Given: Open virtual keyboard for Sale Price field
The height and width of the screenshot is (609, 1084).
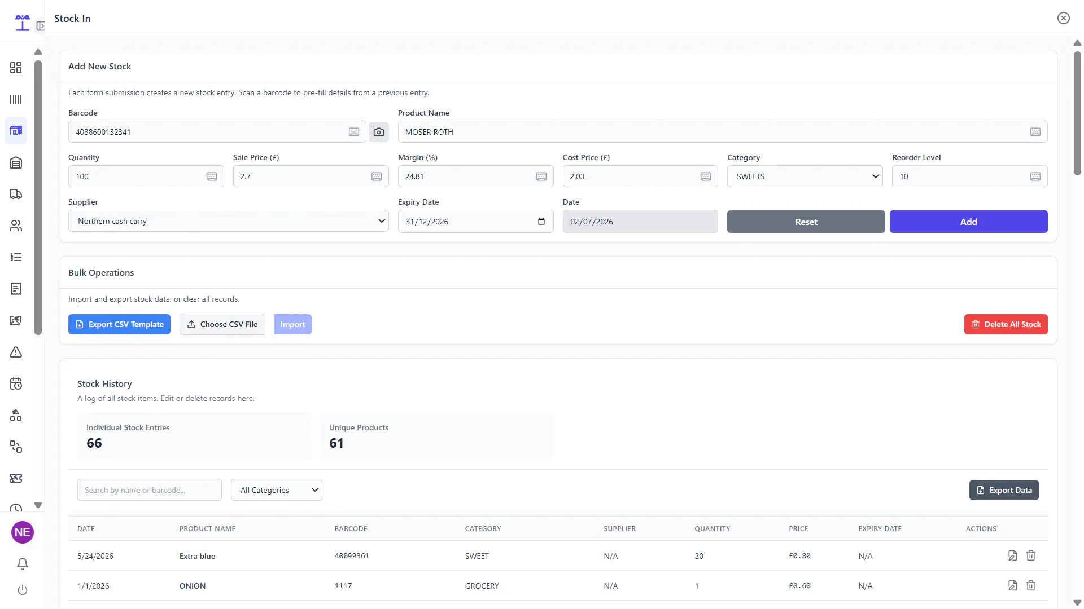Looking at the screenshot, I should coord(377,176).
